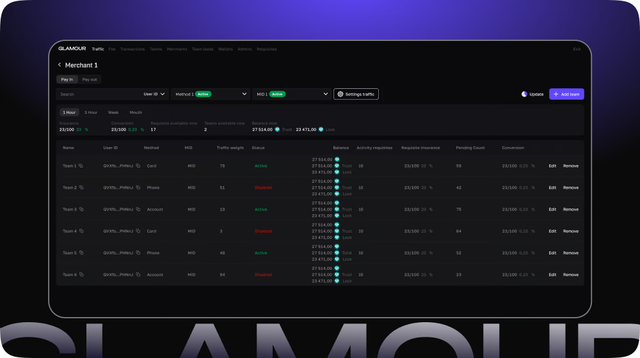Go back using arrow beside Merchant 1
The width and height of the screenshot is (640, 358).
tap(60, 65)
